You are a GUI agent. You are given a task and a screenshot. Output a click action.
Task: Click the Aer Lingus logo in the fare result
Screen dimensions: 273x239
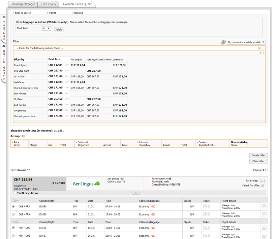pyautogui.click(x=86, y=184)
